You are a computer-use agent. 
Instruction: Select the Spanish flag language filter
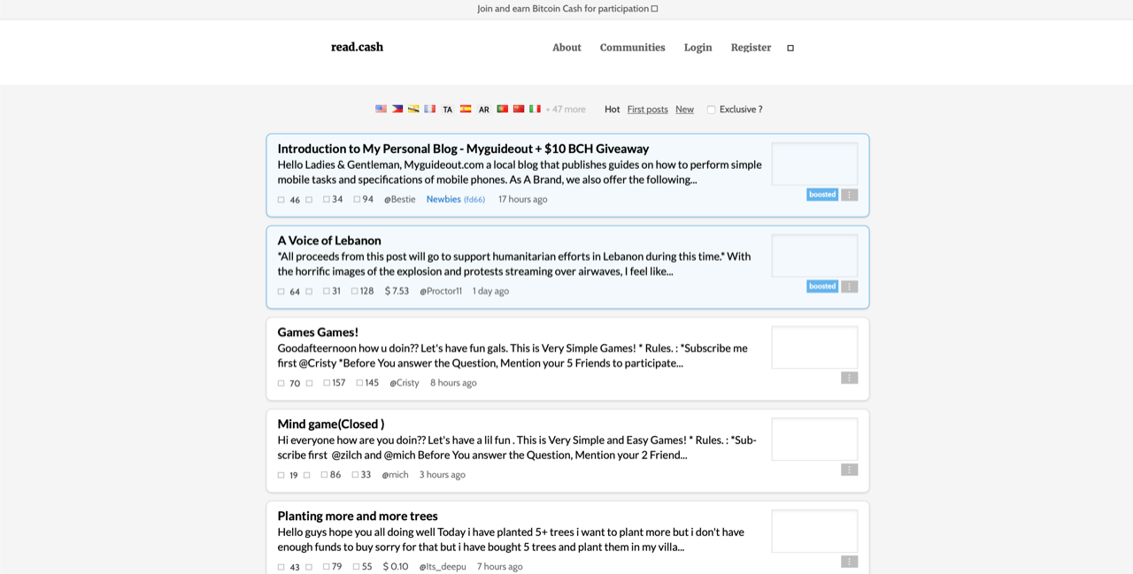pos(466,109)
